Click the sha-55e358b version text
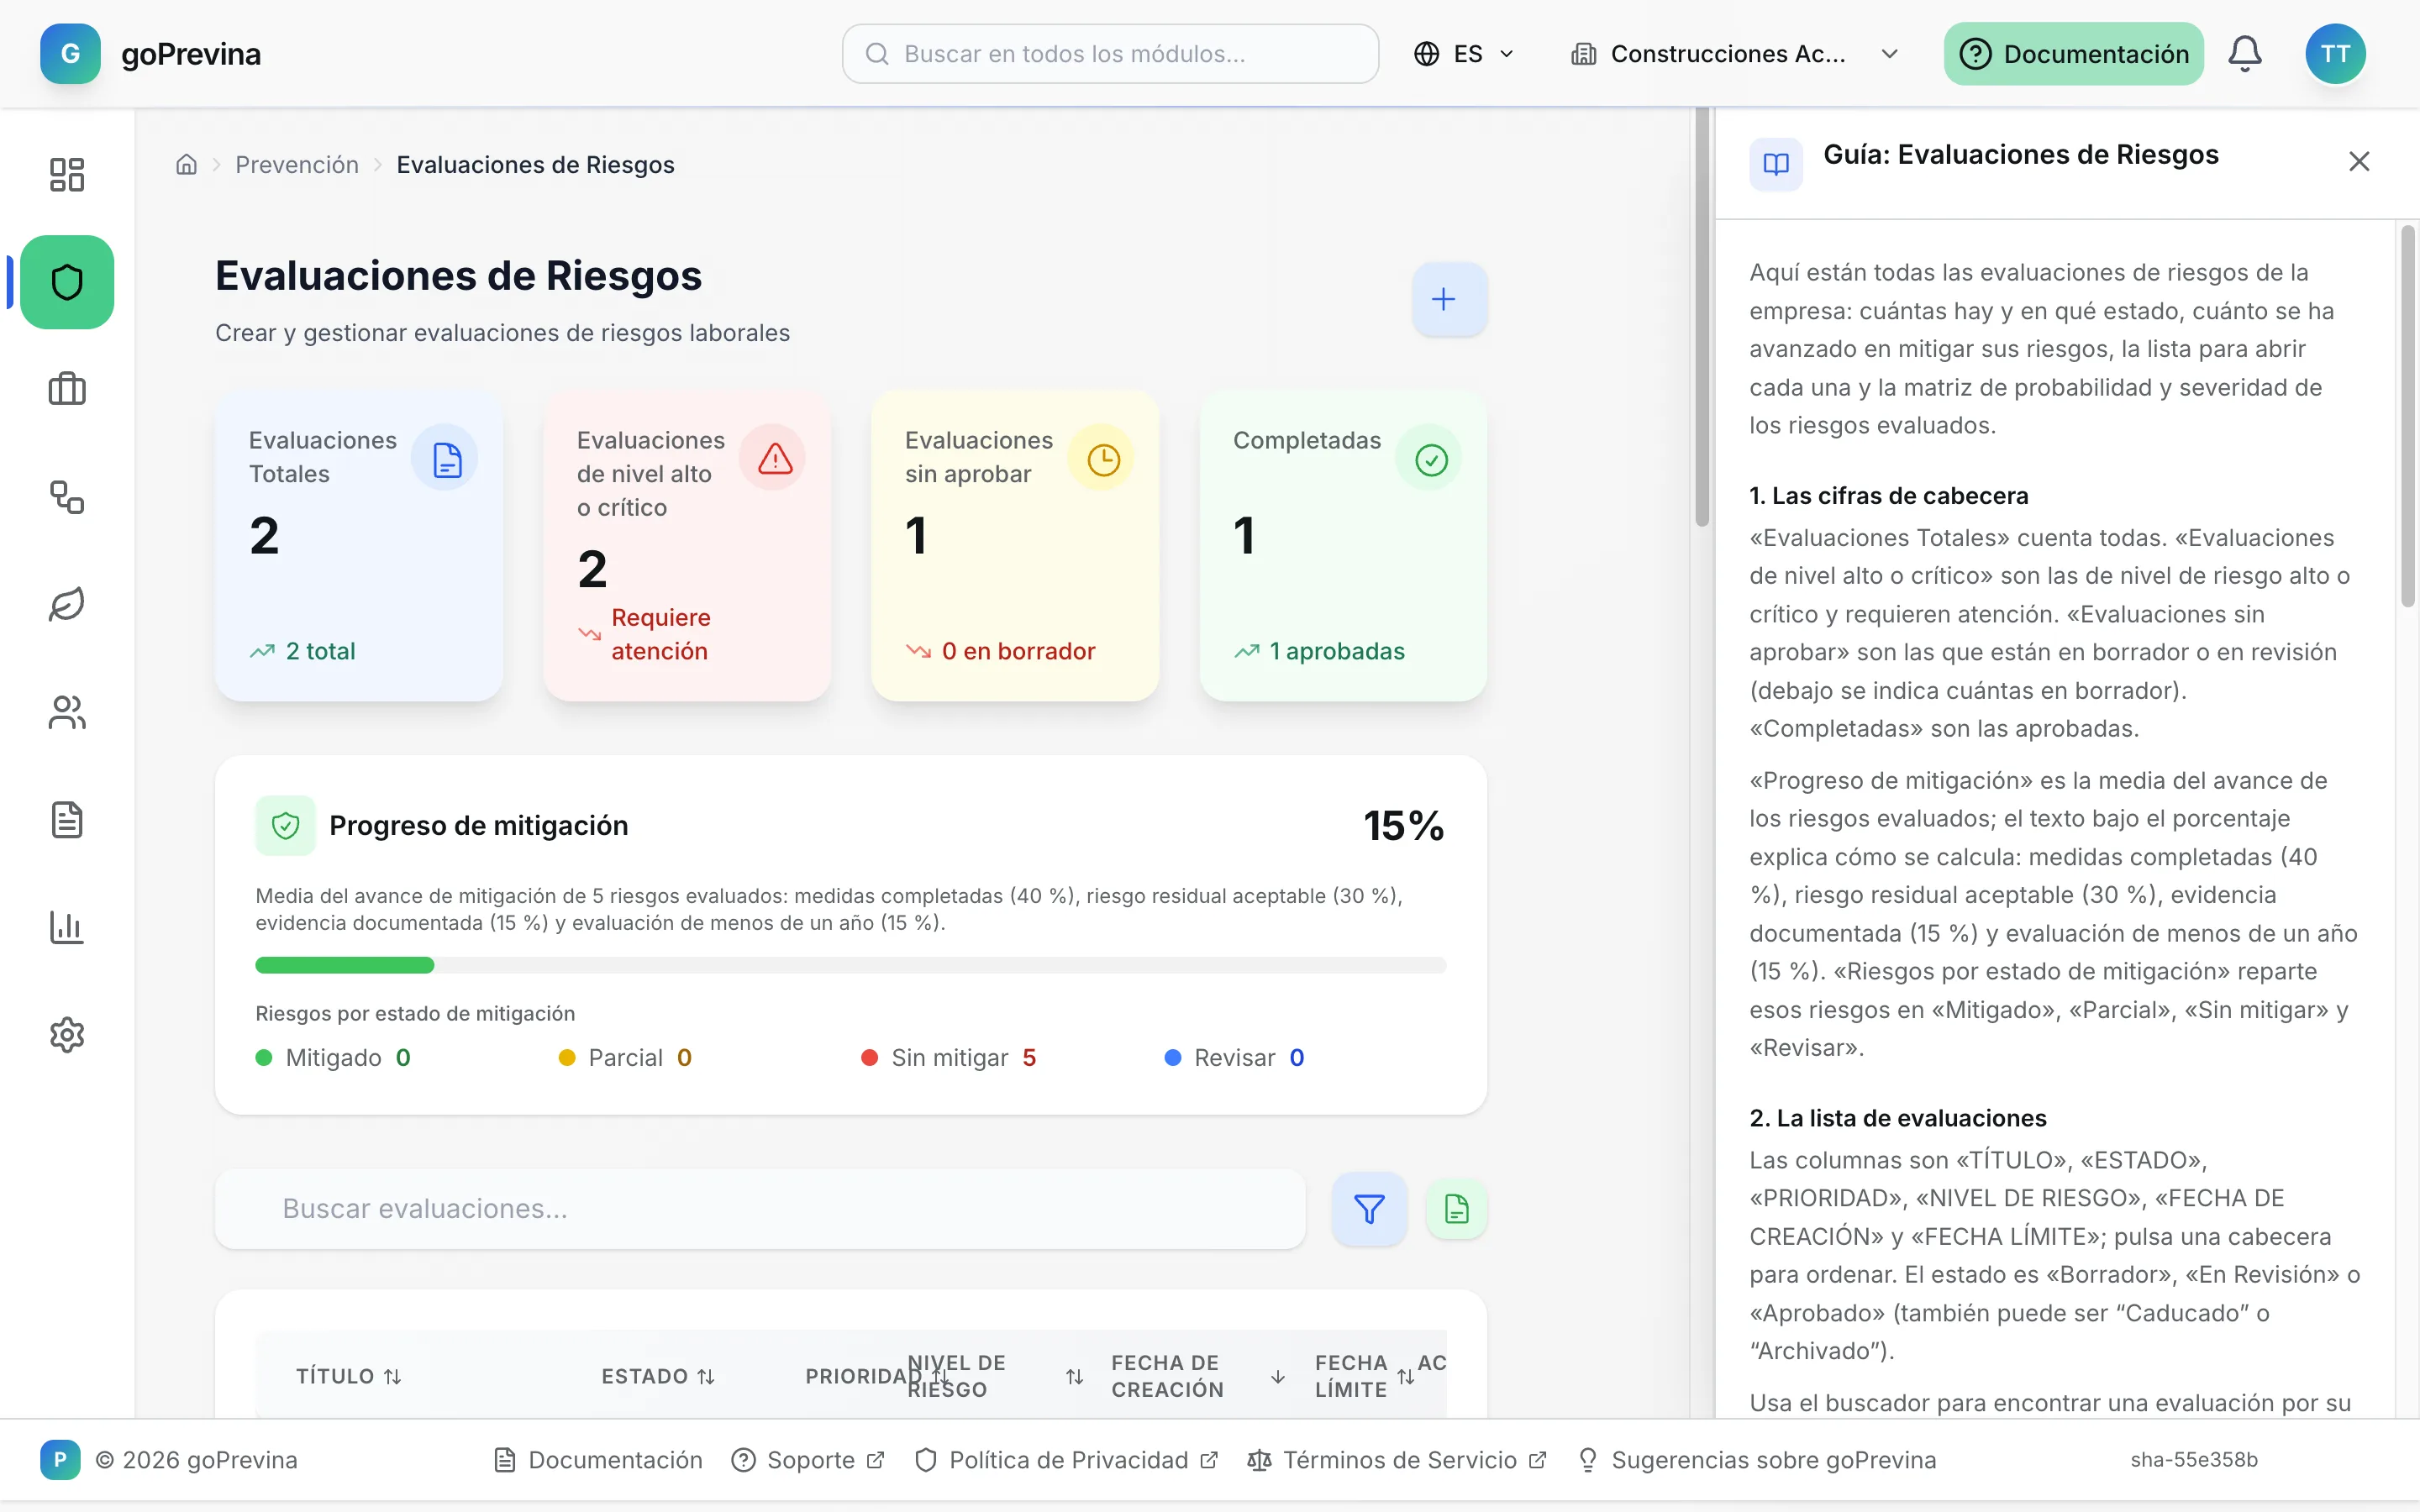2420x1512 pixels. (2194, 1460)
